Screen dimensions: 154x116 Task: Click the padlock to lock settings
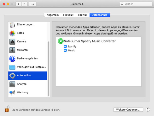pos(7,109)
